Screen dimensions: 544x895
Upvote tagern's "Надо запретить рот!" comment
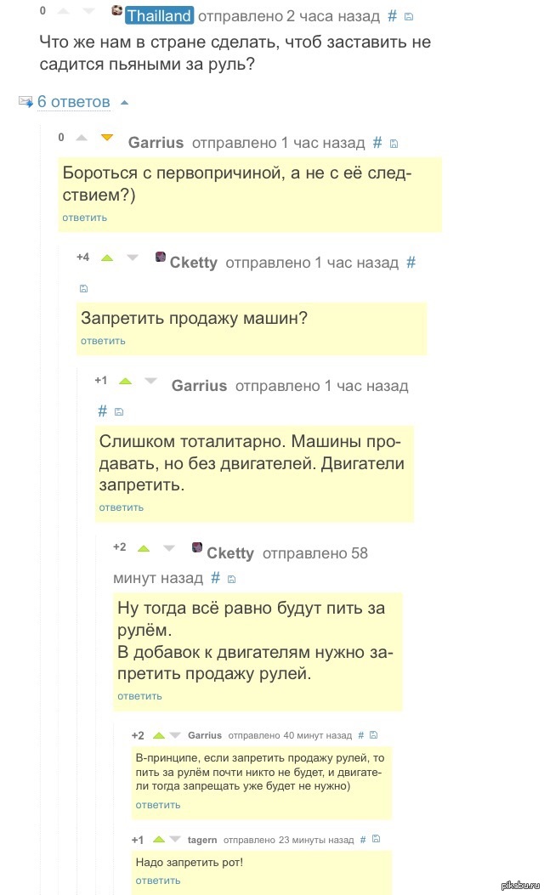(x=161, y=839)
